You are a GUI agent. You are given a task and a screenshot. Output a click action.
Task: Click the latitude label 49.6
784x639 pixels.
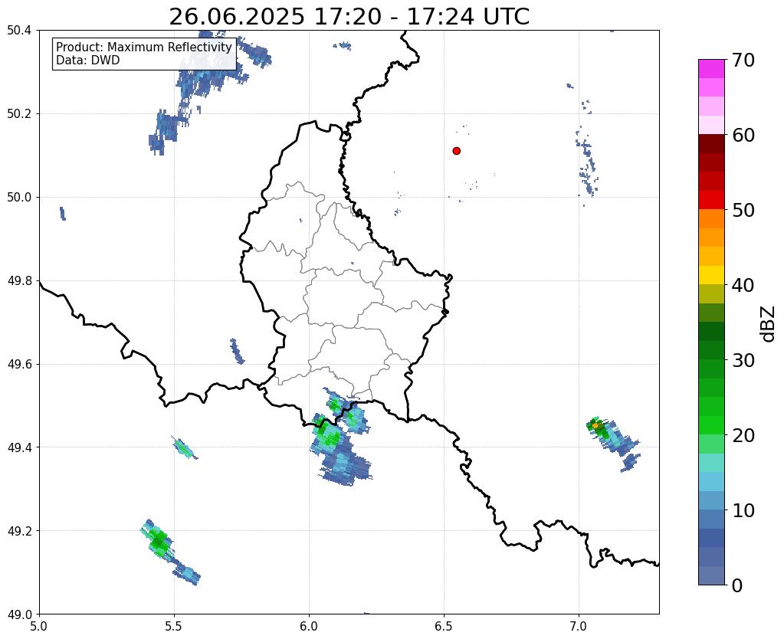point(19,364)
